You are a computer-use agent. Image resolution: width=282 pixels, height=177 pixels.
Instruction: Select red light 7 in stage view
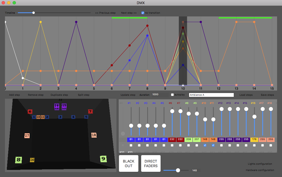coord(90,111)
